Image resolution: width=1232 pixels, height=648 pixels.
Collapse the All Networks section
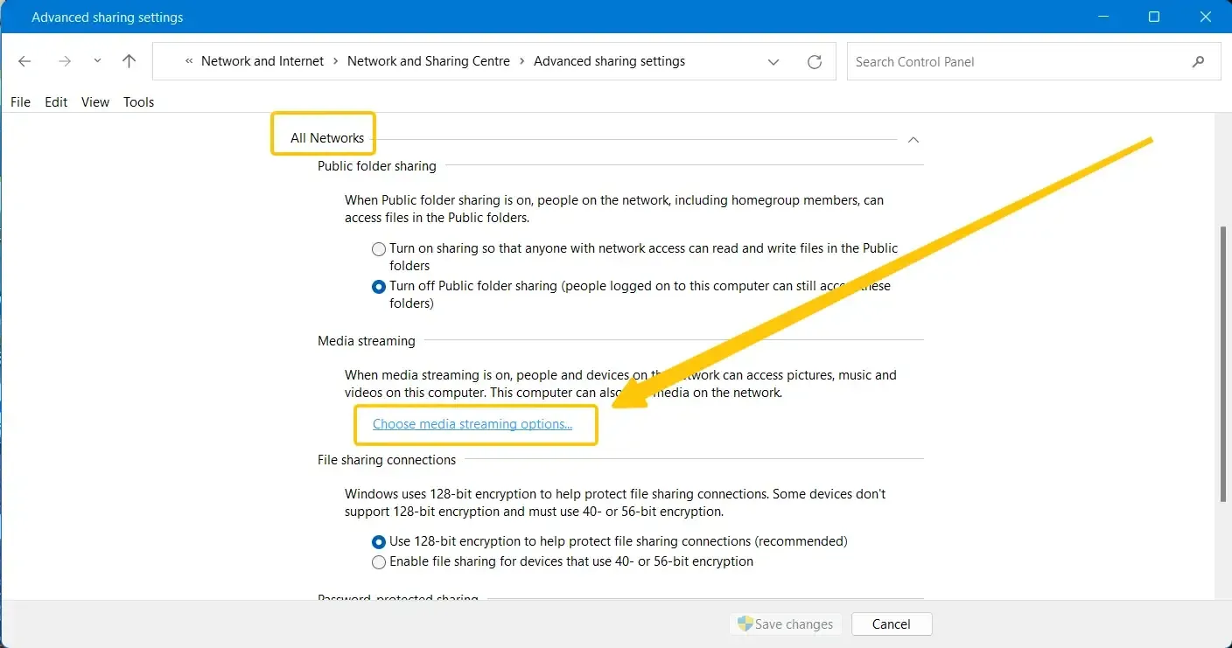[913, 140]
